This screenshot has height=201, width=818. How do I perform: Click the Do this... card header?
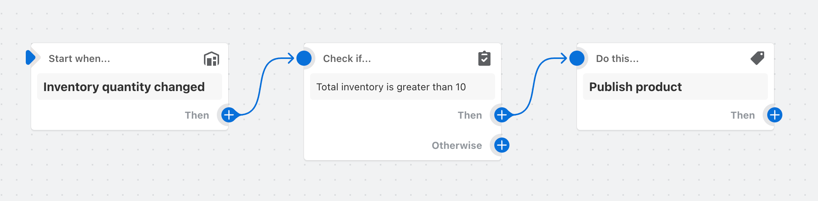[x=617, y=59]
